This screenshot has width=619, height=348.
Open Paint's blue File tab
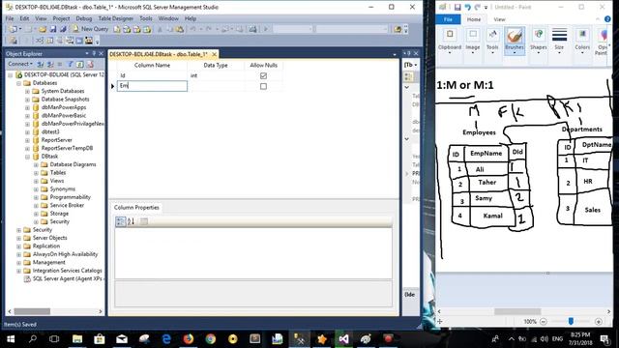coord(448,19)
